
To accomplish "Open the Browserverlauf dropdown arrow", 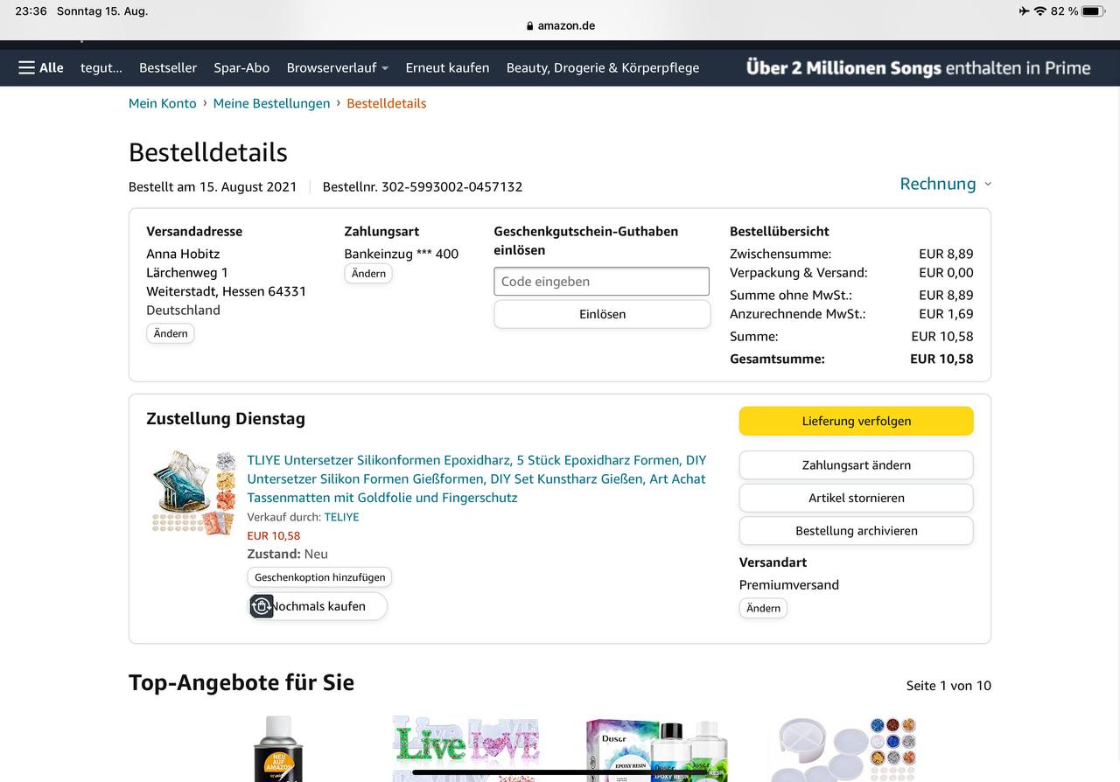I will pos(385,68).
